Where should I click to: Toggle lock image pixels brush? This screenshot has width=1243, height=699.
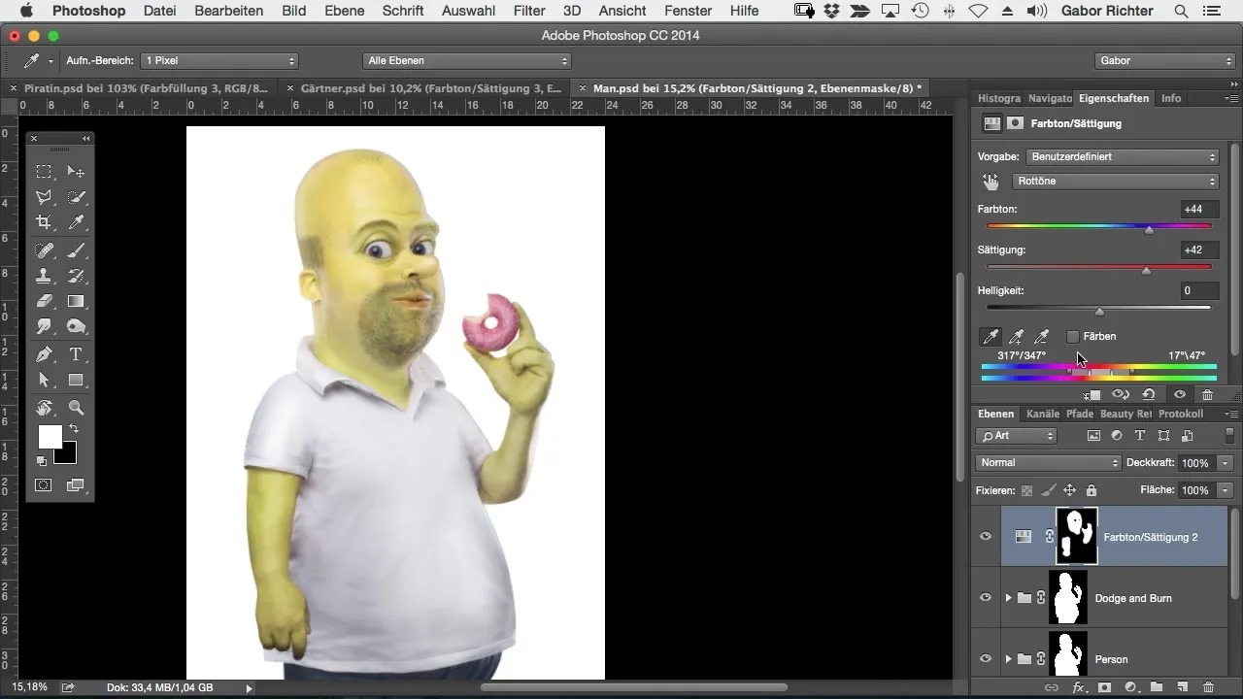[x=1048, y=491]
